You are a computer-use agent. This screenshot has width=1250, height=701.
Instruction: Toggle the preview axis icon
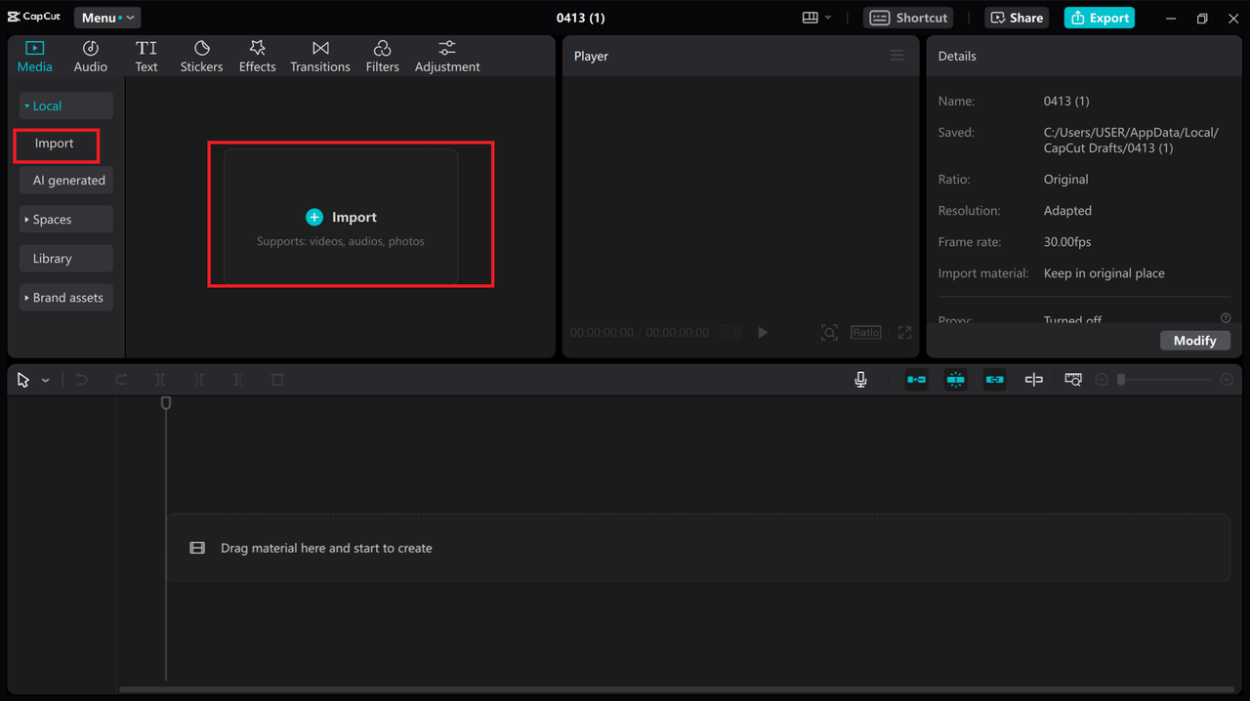1034,380
